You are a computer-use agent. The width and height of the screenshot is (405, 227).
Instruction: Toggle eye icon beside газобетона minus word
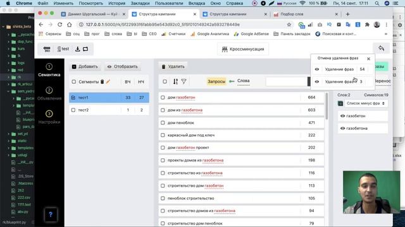pyautogui.click(x=342, y=129)
